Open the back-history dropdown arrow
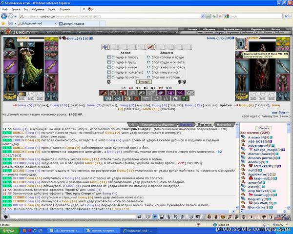The width and height of the screenshot is (293, 234). pyautogui.click(x=16, y=17)
